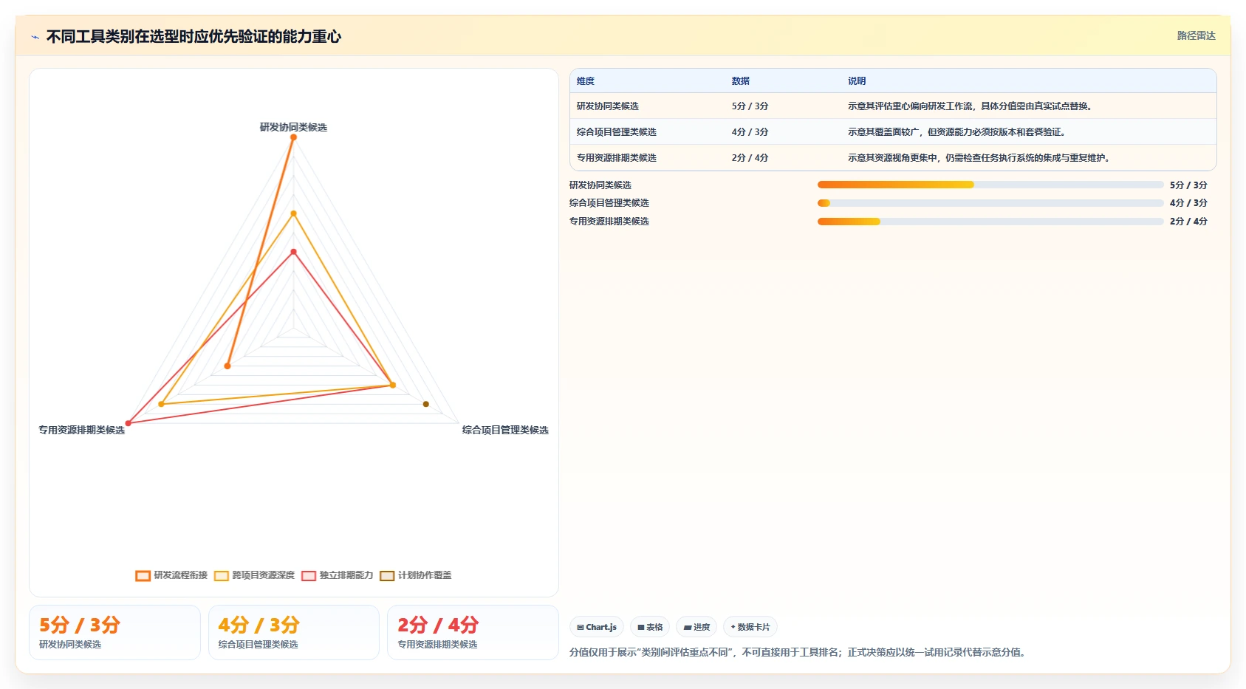Click table value 4分 / 3分

pos(750,132)
